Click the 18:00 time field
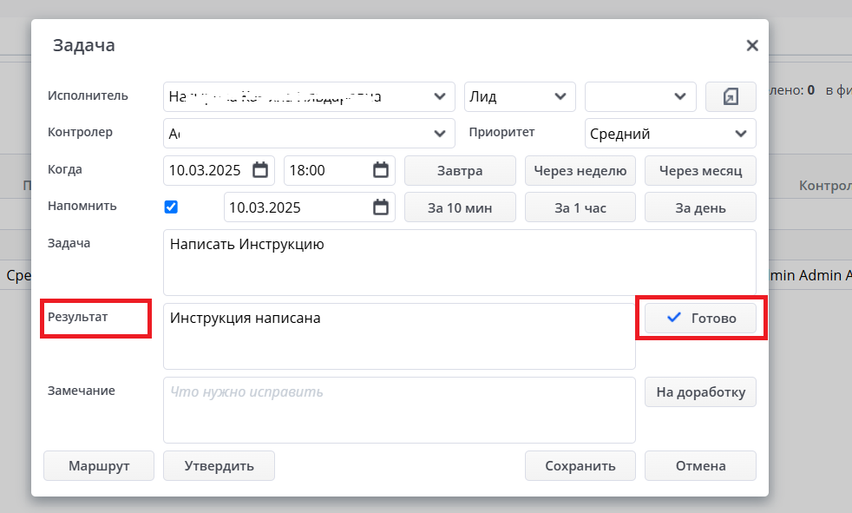 (339, 171)
